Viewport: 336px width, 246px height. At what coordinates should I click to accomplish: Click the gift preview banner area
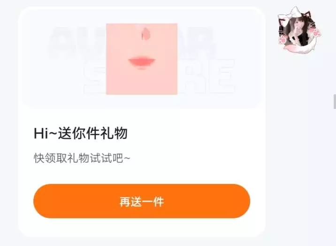coord(142,58)
